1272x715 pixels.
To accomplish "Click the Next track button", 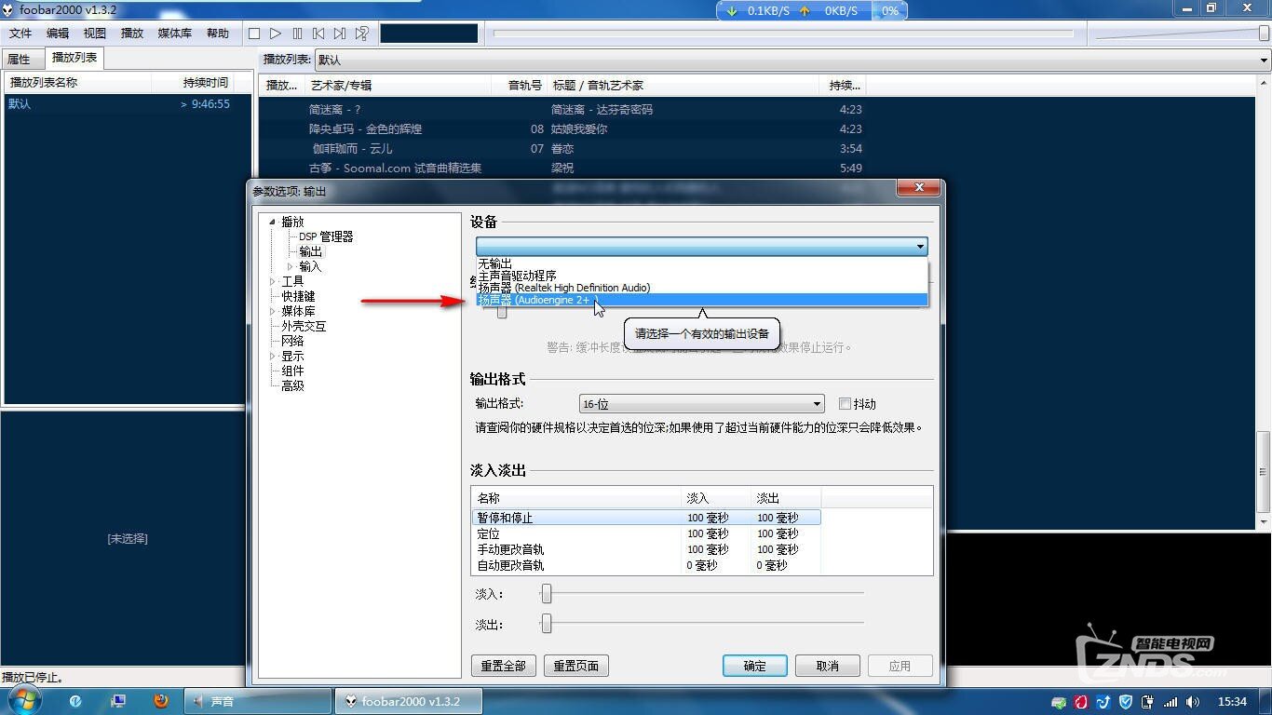I will tap(341, 34).
